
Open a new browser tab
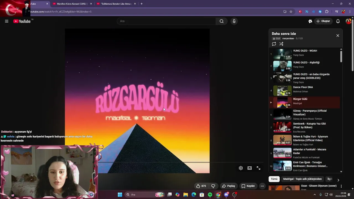coord(142,4)
